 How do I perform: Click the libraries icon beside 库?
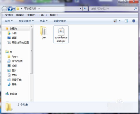click(x=7, y=52)
